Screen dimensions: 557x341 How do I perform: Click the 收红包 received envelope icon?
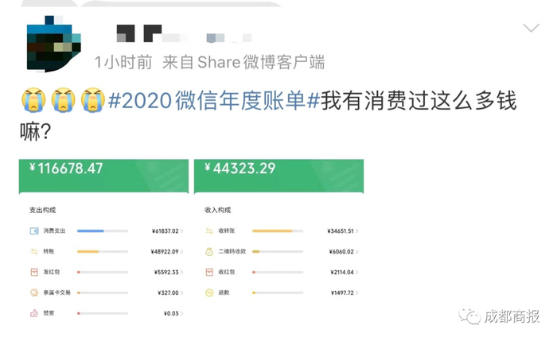pyautogui.click(x=209, y=272)
